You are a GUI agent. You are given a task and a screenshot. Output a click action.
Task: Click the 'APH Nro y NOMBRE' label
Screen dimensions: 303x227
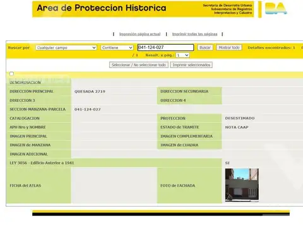[28, 127]
